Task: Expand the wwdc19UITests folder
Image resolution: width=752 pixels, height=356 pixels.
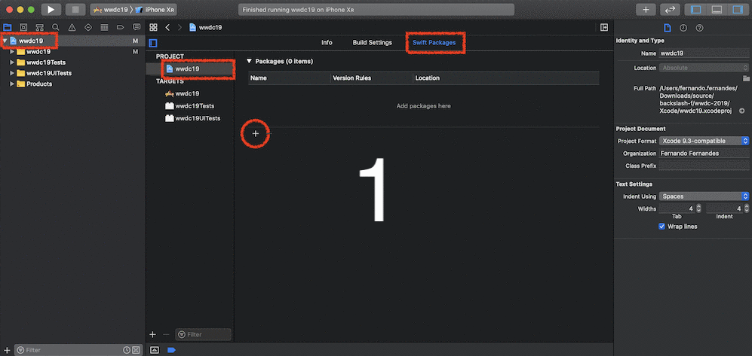Action: pos(13,73)
